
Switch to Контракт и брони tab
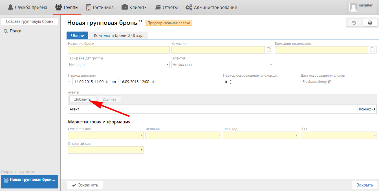coord(118,35)
